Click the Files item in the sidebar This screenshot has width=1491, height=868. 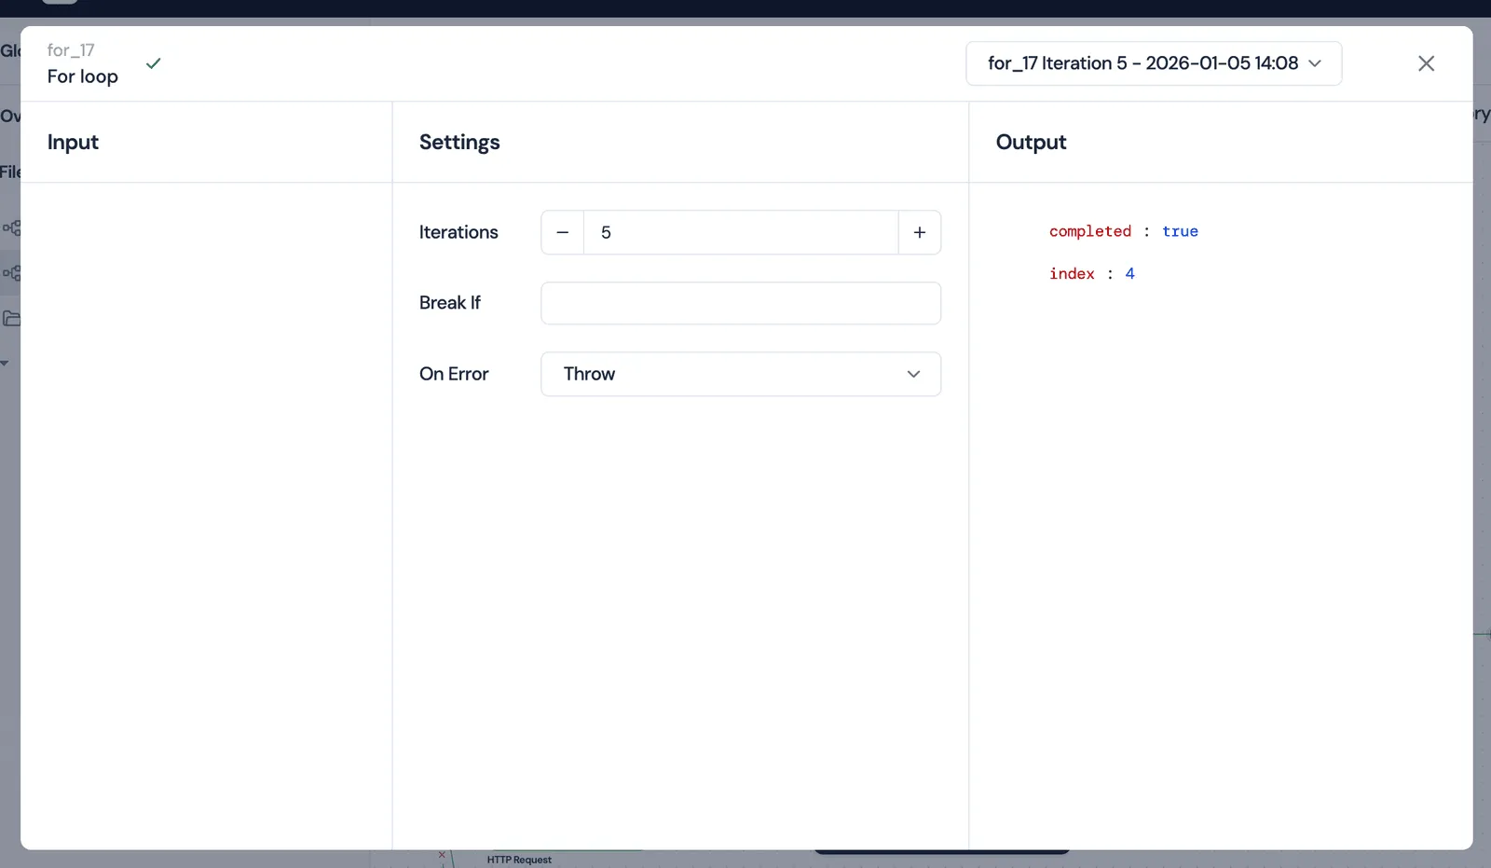point(9,172)
